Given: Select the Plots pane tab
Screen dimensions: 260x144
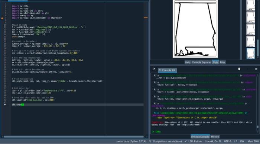Looking at the screenshot, I should tap(215, 62).
